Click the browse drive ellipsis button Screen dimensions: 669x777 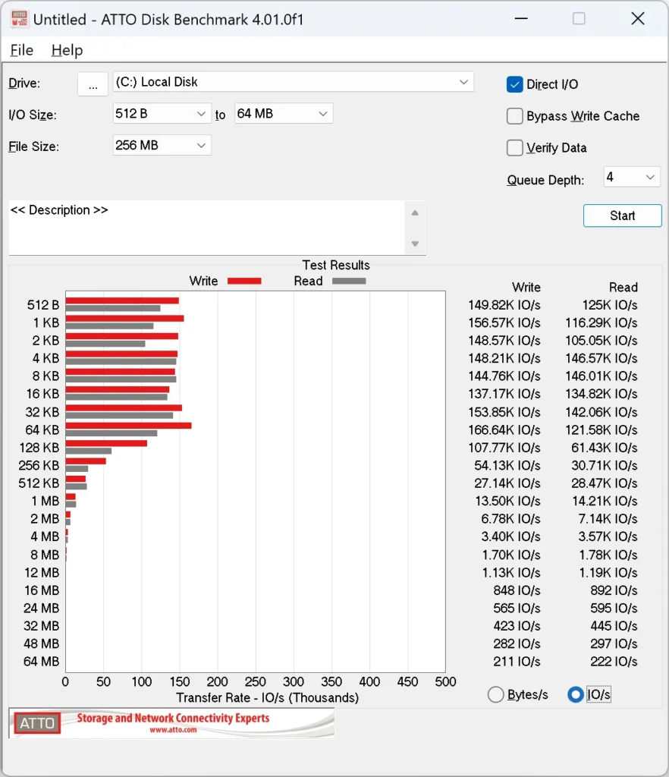[x=93, y=84]
